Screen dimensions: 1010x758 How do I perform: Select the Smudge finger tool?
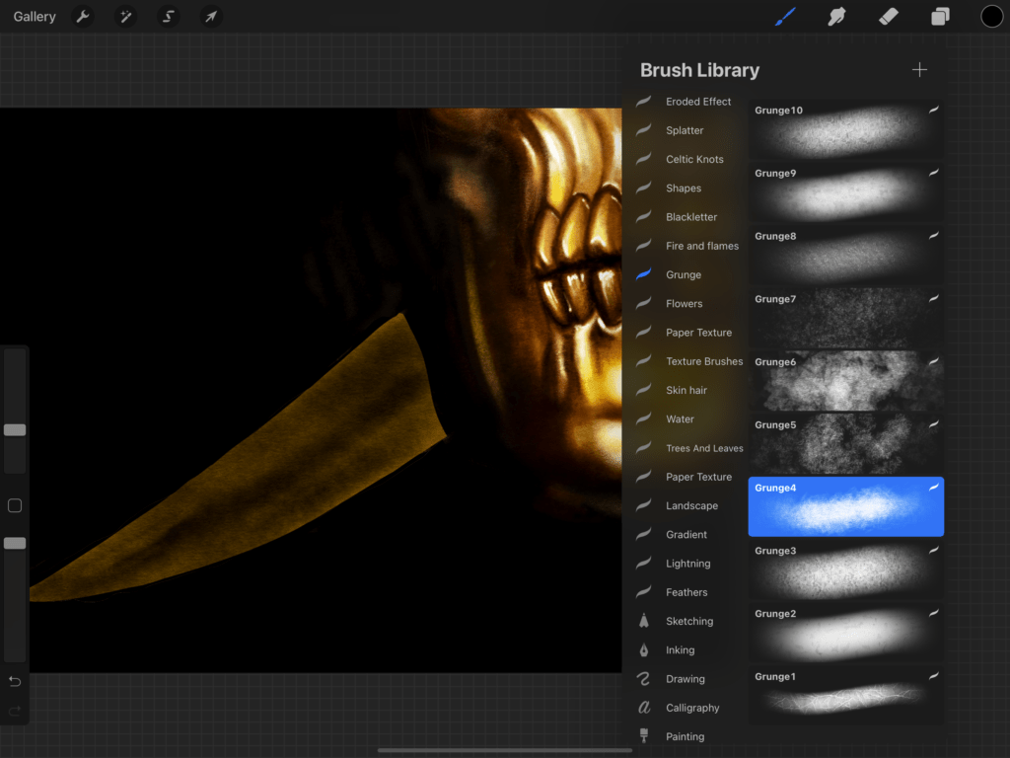click(x=836, y=17)
